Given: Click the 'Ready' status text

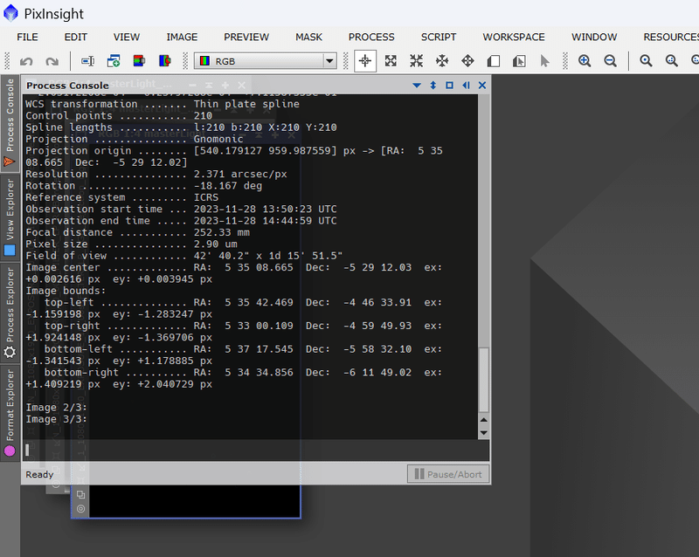Looking at the screenshot, I should tap(39, 475).
